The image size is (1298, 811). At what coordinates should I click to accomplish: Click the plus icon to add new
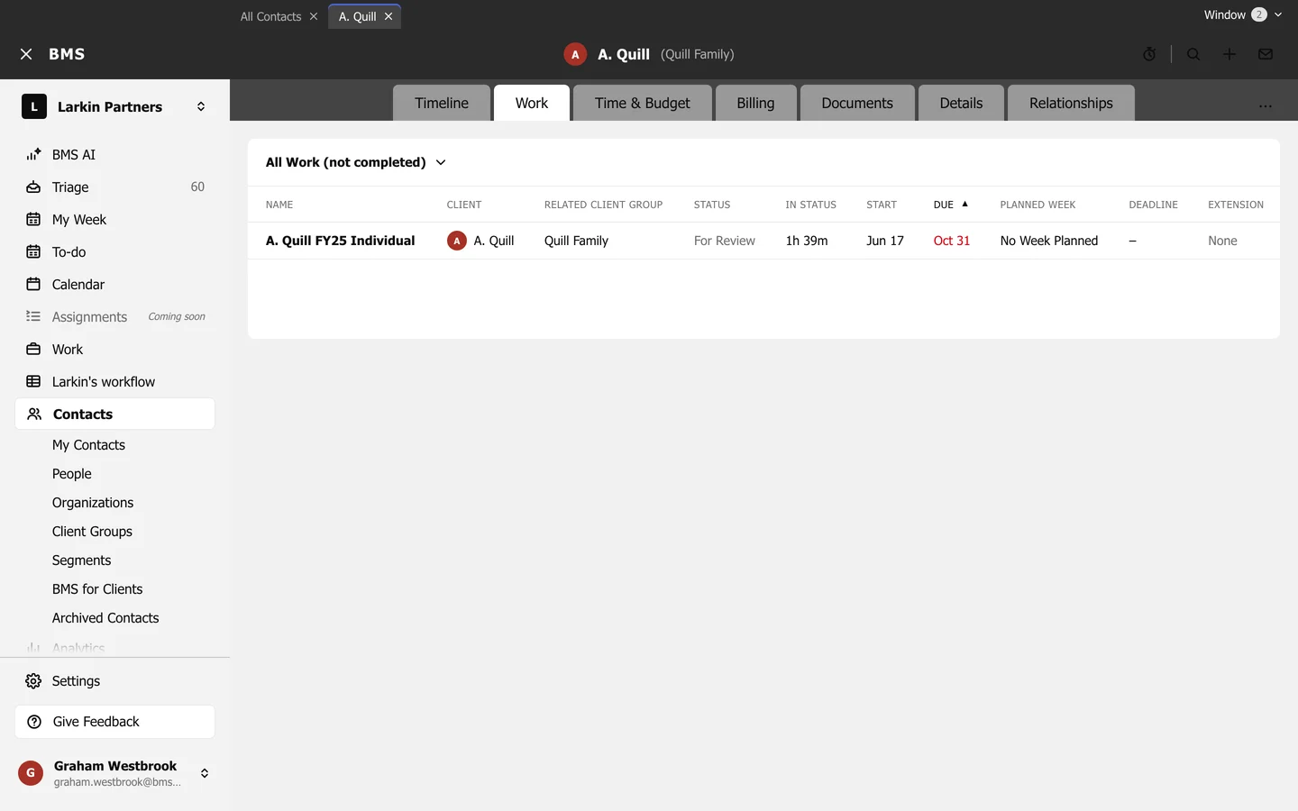[x=1229, y=54]
